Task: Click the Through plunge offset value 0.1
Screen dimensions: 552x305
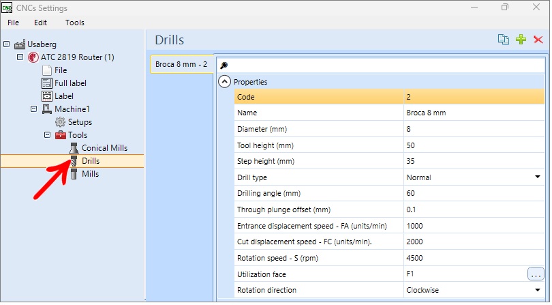Action: tap(474, 209)
